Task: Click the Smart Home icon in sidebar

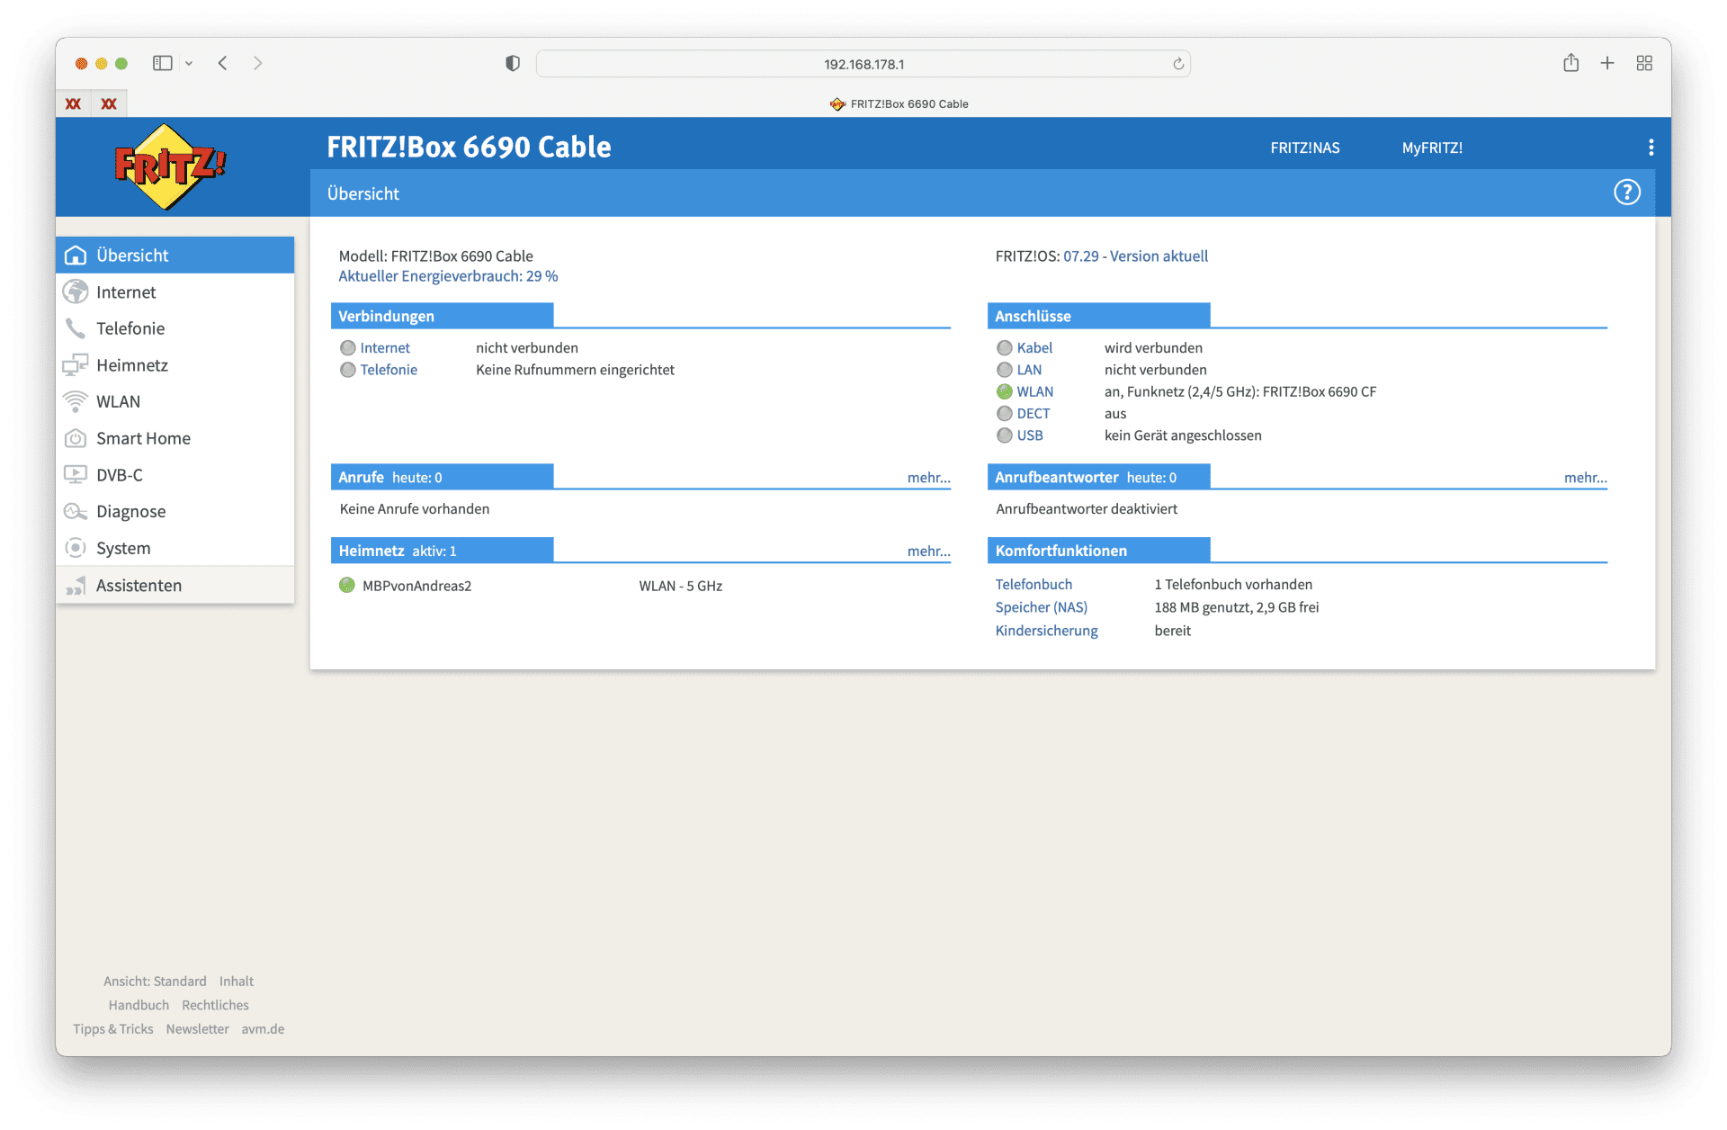Action: point(76,438)
